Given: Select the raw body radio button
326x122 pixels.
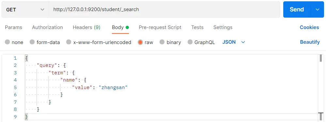Looking at the screenshot, I should pos(140,42).
